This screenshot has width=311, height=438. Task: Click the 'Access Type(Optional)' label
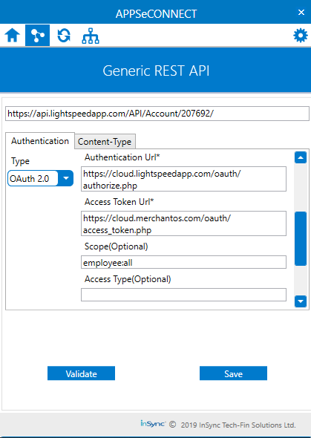(x=128, y=279)
